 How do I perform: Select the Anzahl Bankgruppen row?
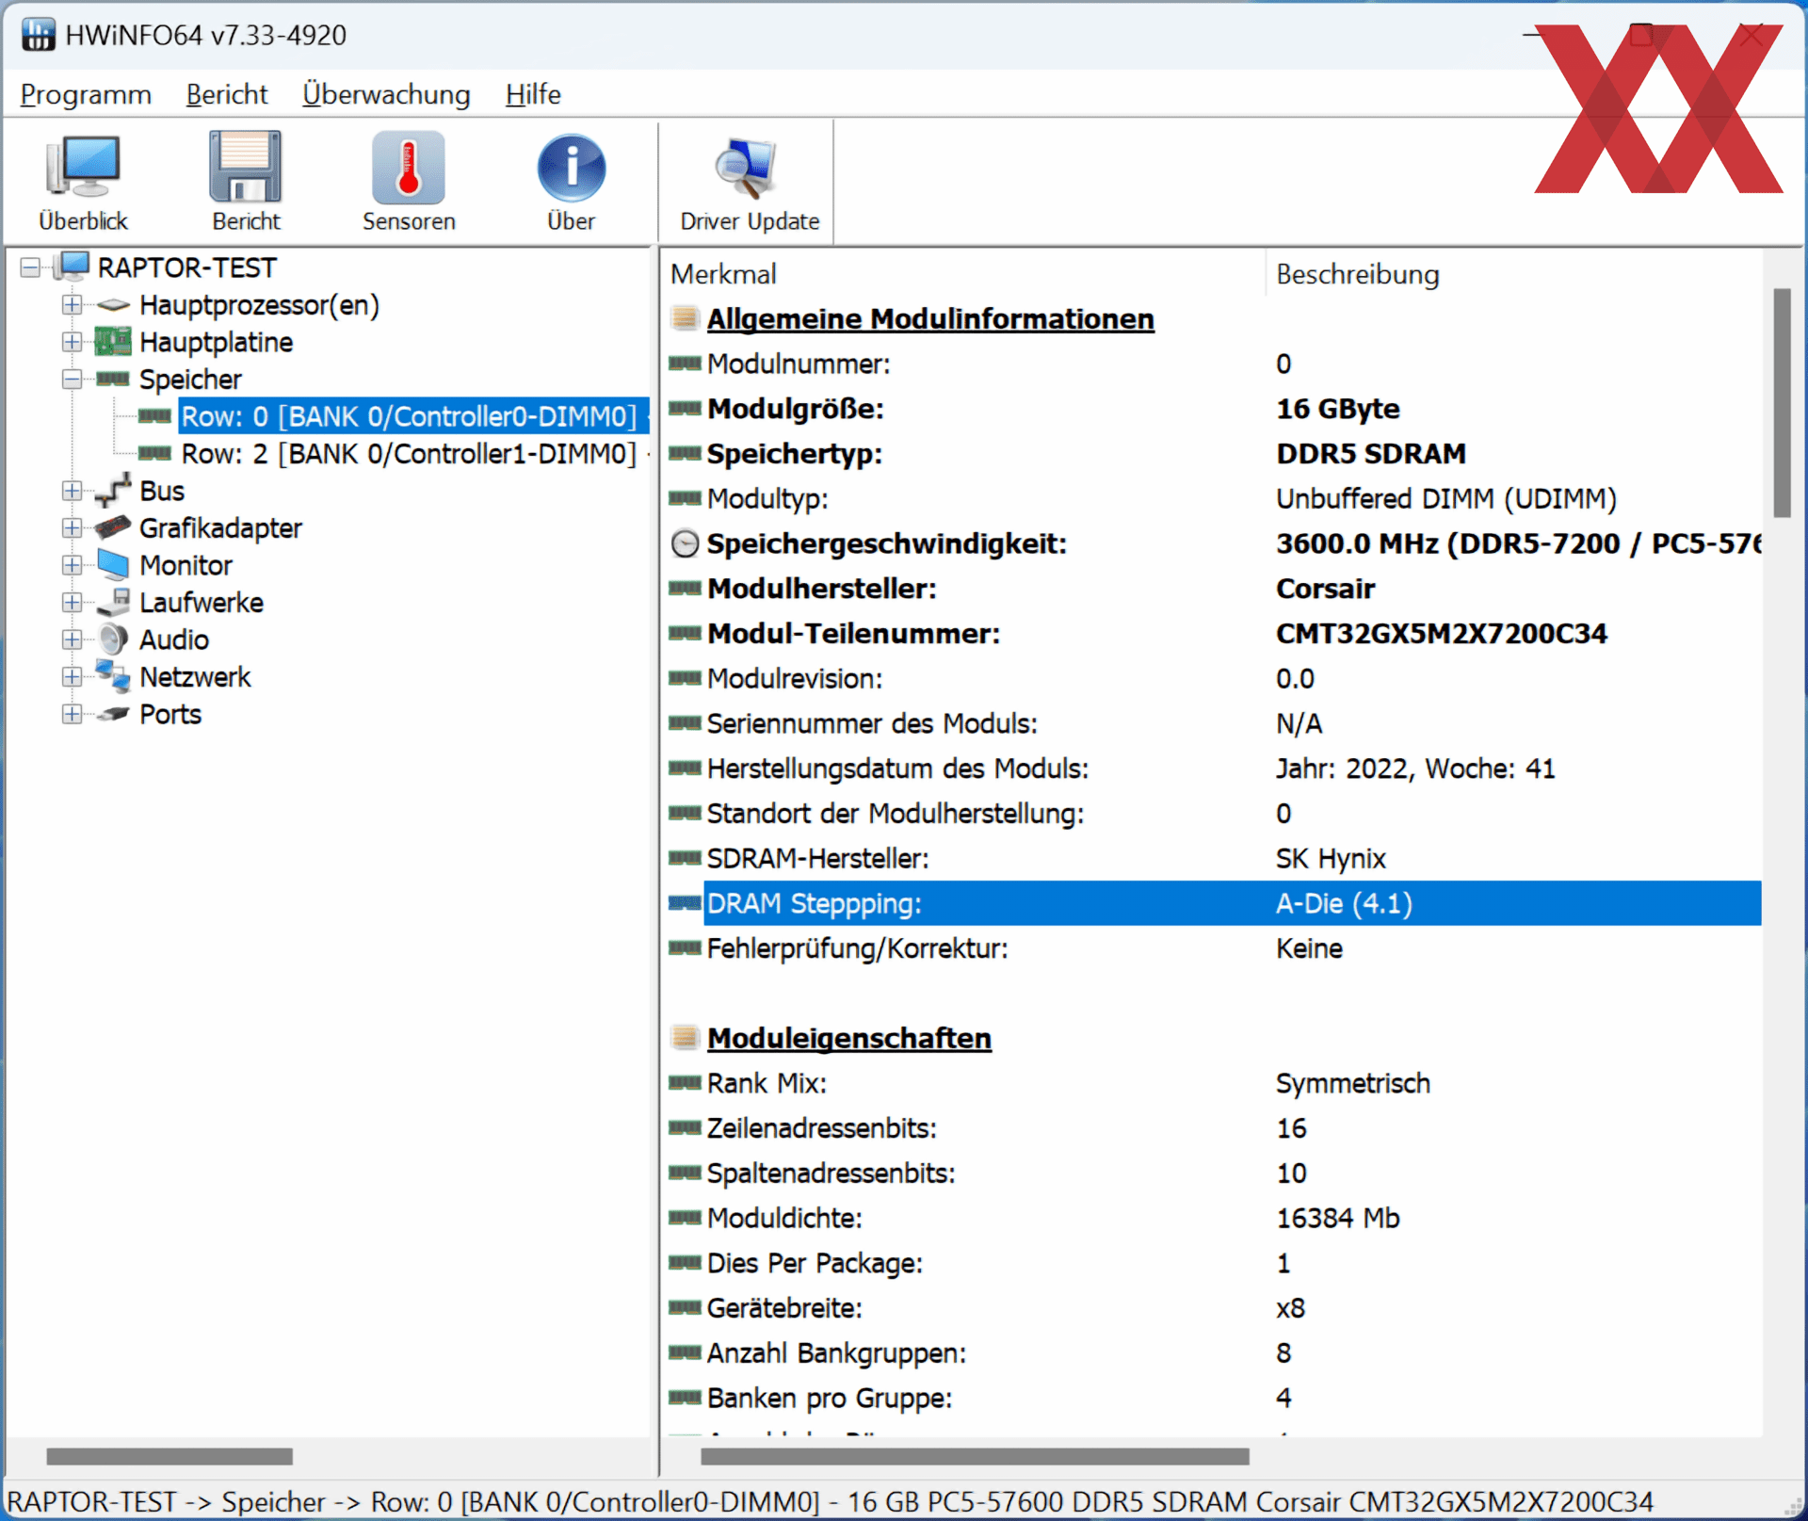point(1215,1353)
